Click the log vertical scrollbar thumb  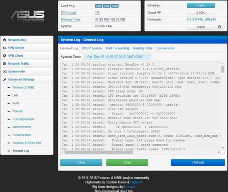223,69
